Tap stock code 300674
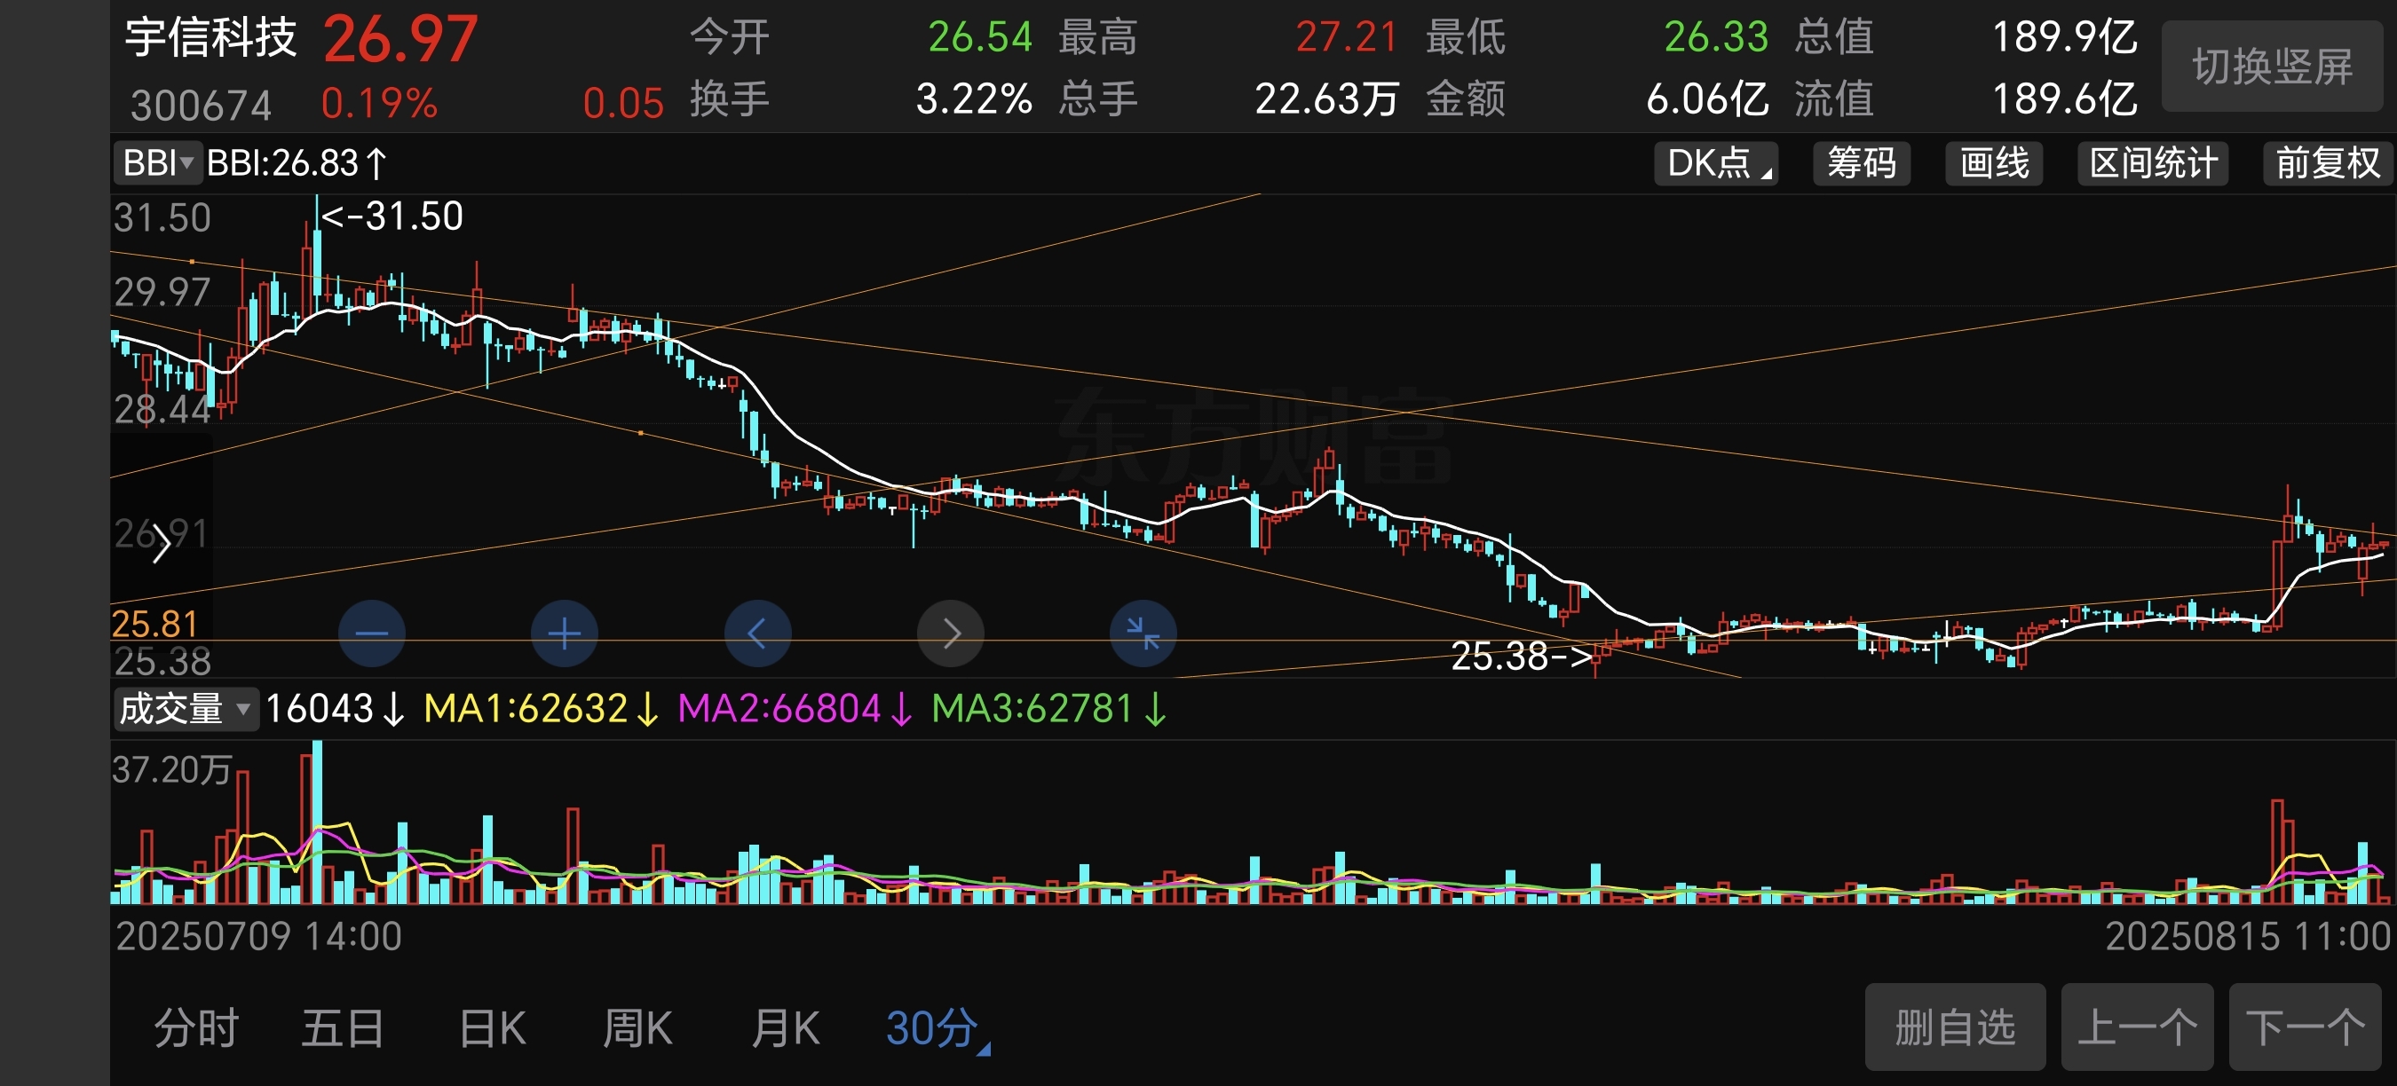Screen dimensions: 2397x1086 201,105
